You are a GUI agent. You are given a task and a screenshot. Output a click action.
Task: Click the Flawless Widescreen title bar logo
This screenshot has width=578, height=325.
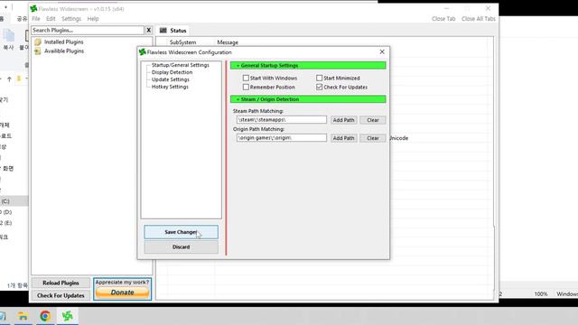click(x=33, y=8)
